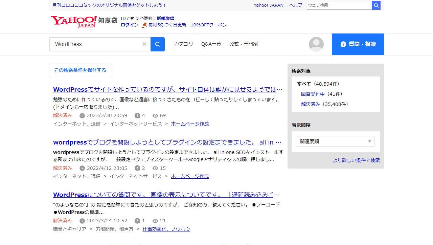Click answer count icon next to 4

(137, 116)
